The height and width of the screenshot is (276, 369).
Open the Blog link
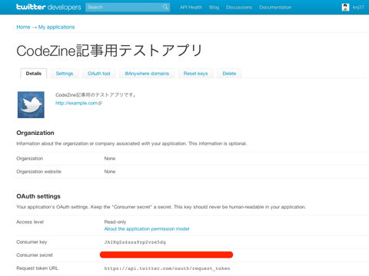pyautogui.click(x=214, y=7)
